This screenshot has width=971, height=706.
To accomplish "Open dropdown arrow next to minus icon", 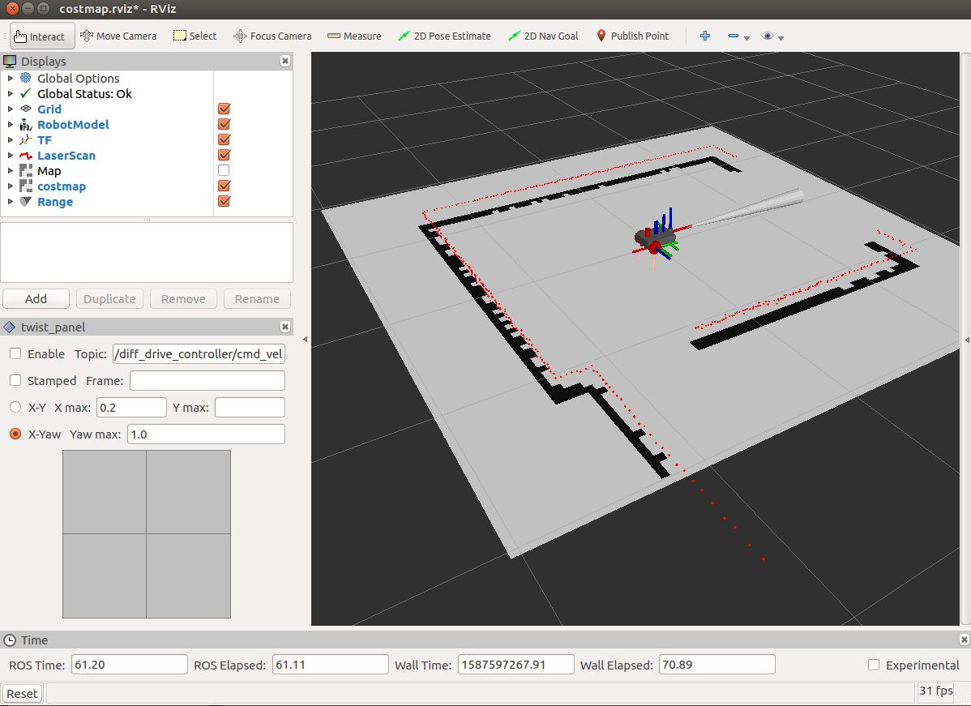I will (x=746, y=38).
